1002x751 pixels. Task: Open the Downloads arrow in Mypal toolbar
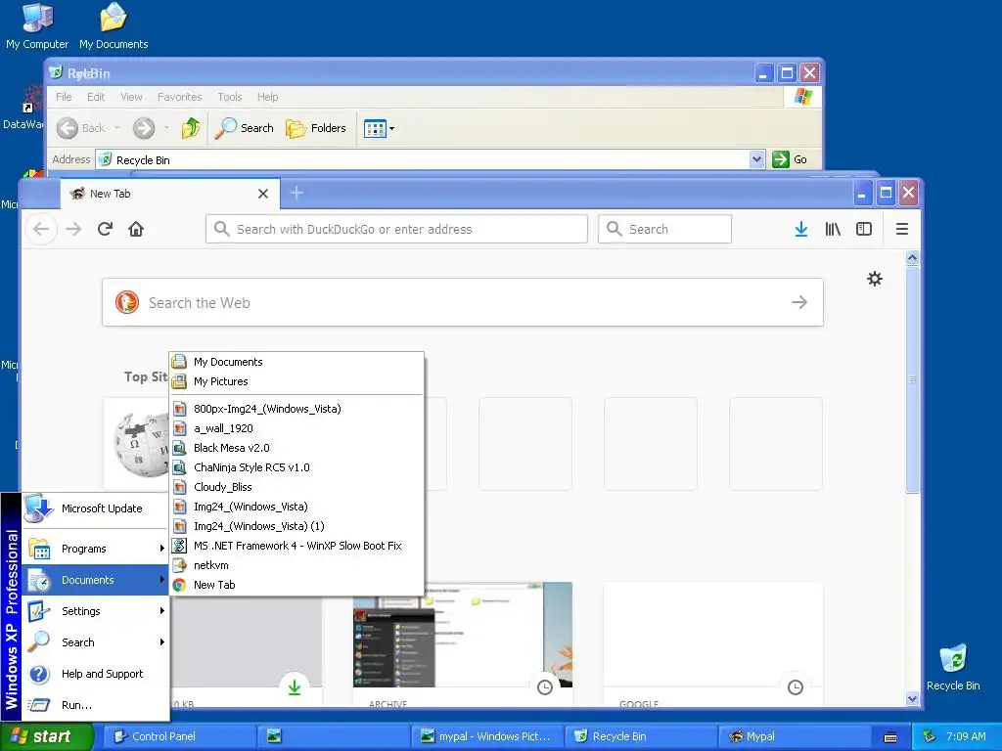click(800, 229)
